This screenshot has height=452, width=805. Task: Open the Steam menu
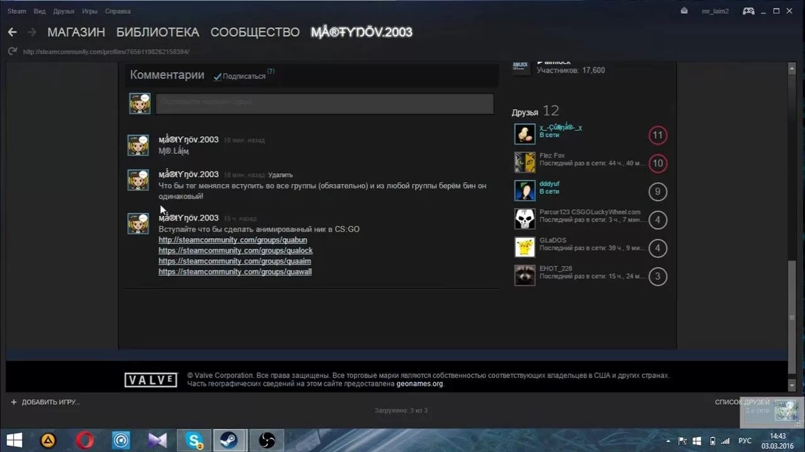pyautogui.click(x=17, y=11)
